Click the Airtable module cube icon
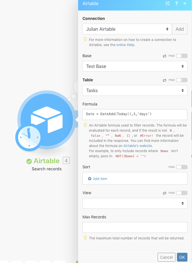192x263 pixels. click(47, 120)
